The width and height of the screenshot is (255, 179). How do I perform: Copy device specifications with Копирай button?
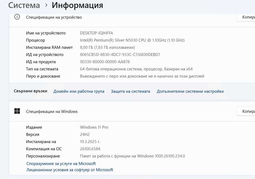tap(246, 17)
